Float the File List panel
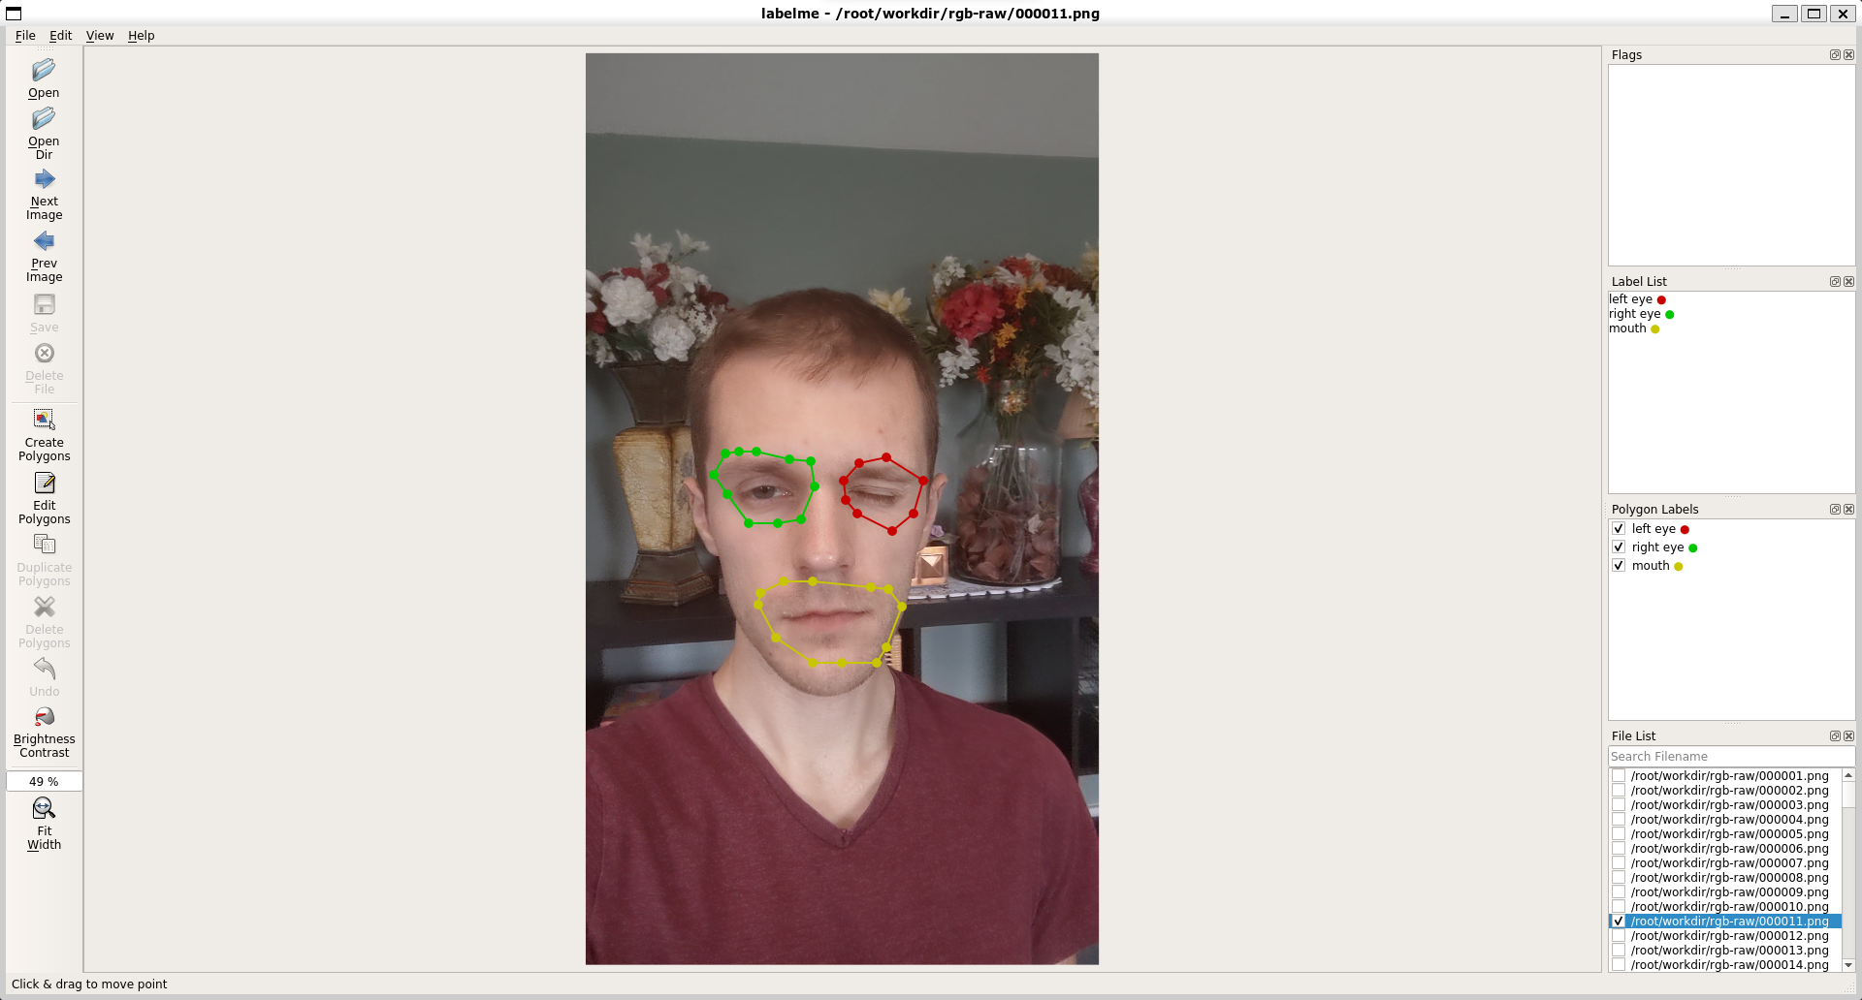Viewport: 1862px width, 1000px height. (1835, 736)
